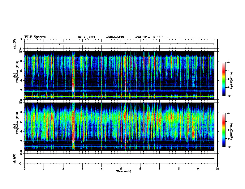Viewport: 245px width, 189px height.
Task: Click the ch.3 voltage waveform trace
Action: [119, 158]
